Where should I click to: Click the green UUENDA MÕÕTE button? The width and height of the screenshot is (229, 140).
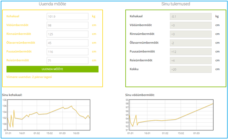52,69
